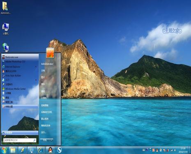Open Vista Style Builder from the Start menu
191x154 pixels.
(20, 76)
